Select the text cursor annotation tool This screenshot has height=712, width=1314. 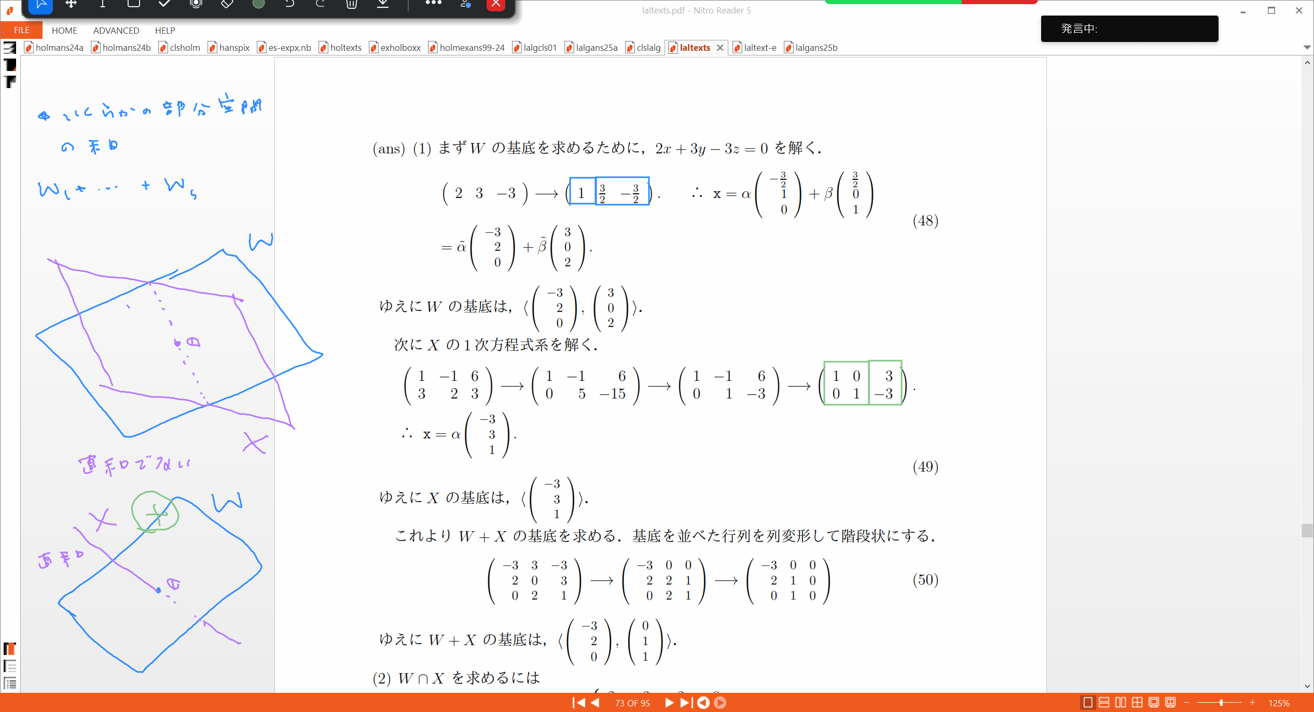[x=102, y=4]
